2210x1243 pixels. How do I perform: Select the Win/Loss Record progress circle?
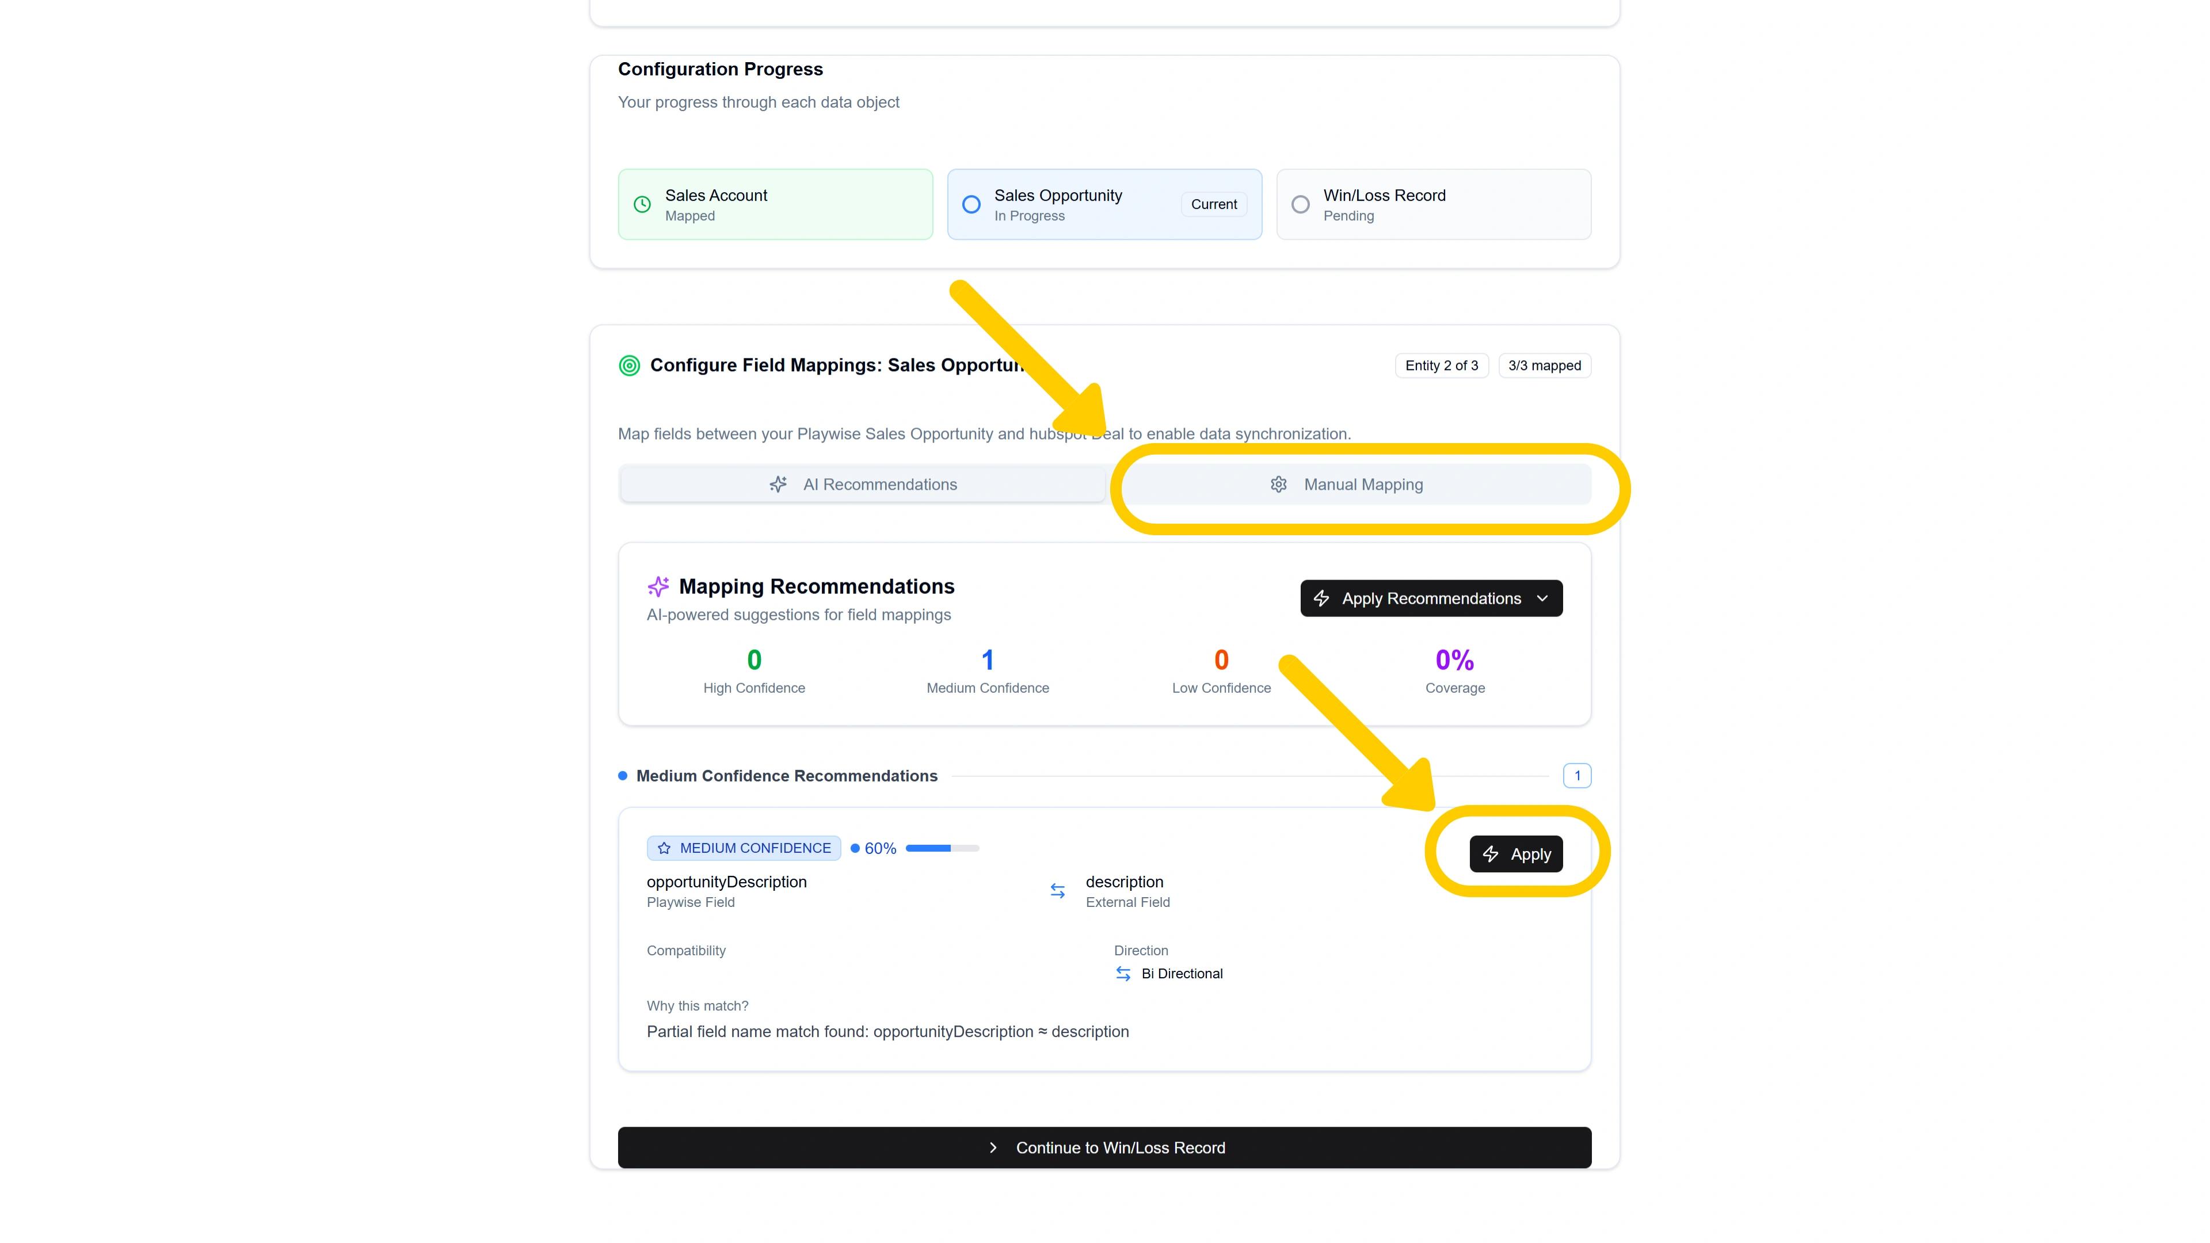pyautogui.click(x=1300, y=204)
